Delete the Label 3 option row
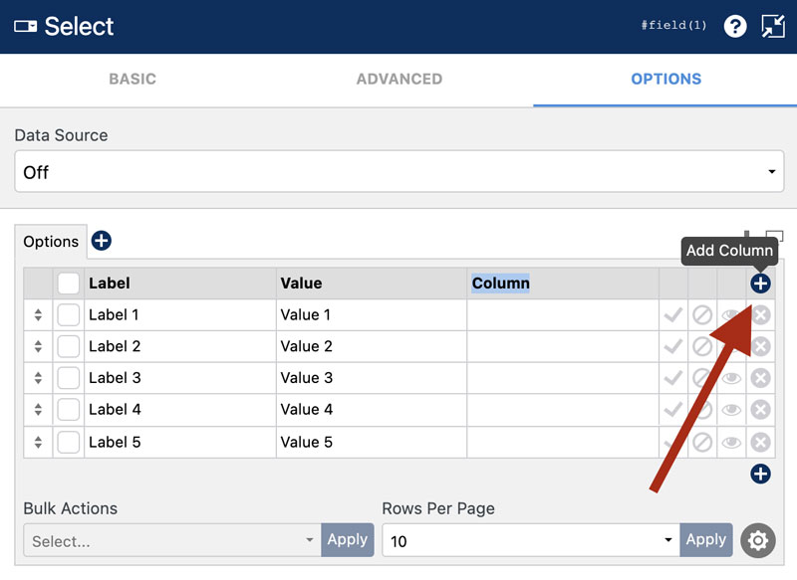The height and width of the screenshot is (580, 797). [760, 378]
